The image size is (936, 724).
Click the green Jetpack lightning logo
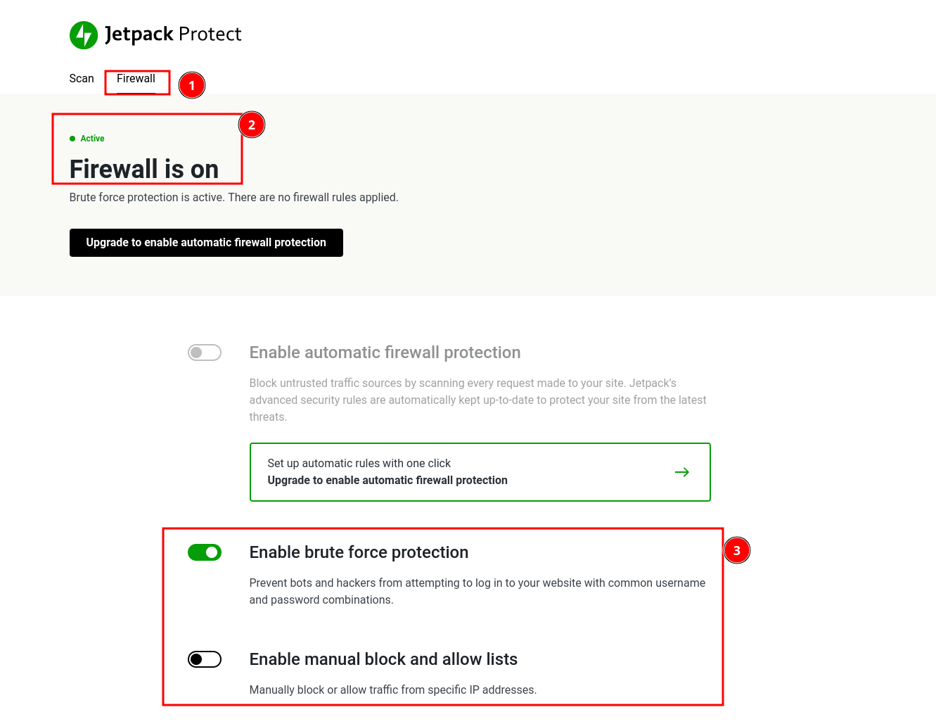coord(84,35)
